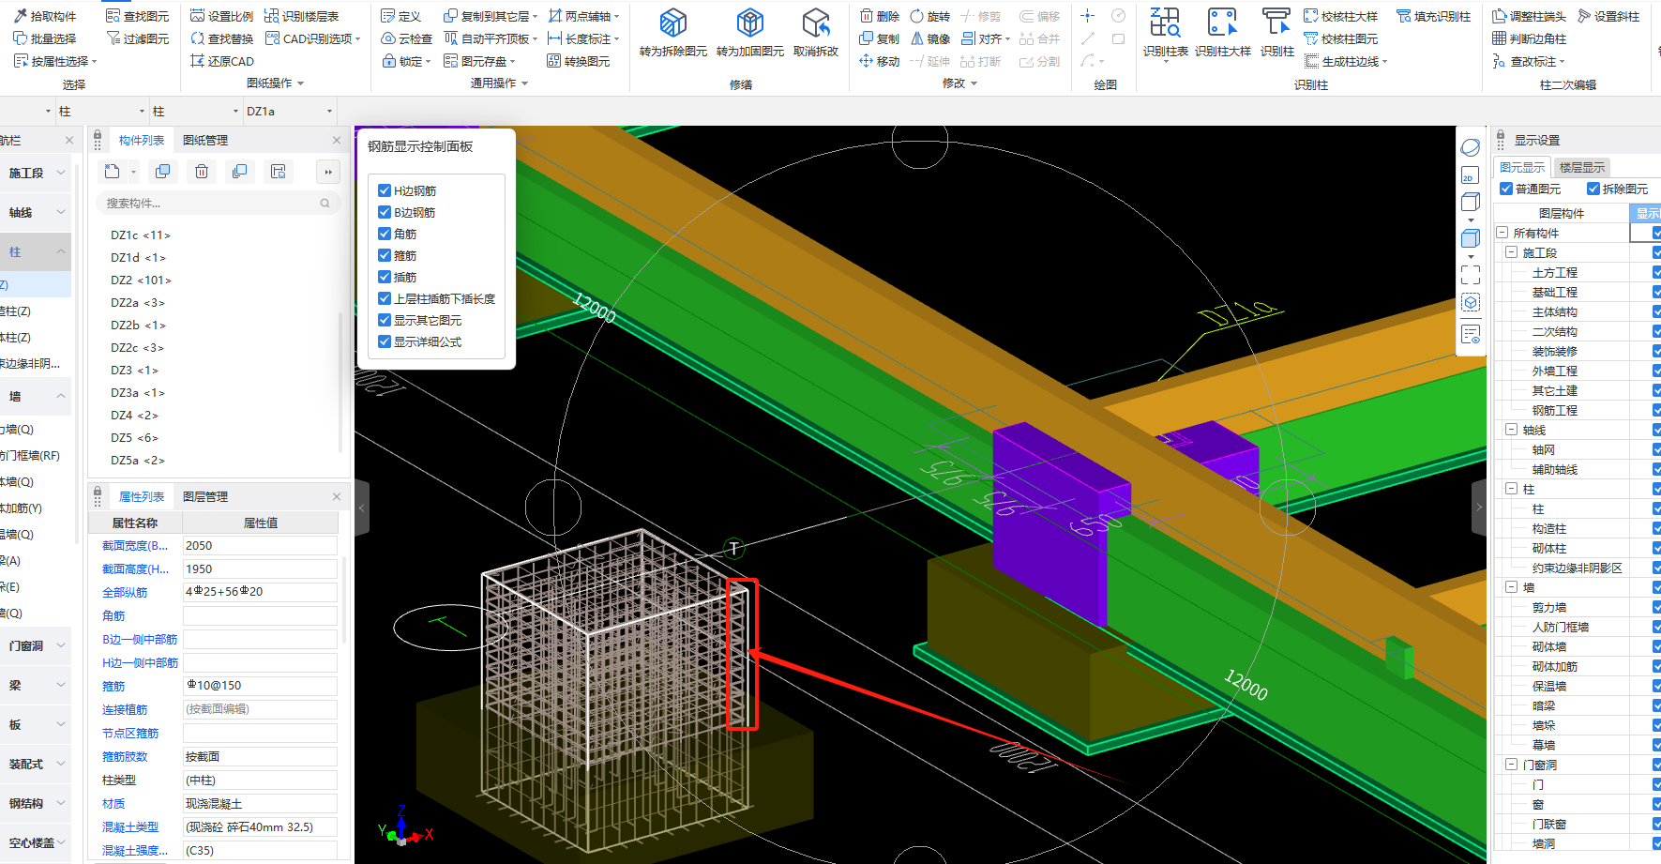Open the 定义 definition tool

[x=401, y=16]
